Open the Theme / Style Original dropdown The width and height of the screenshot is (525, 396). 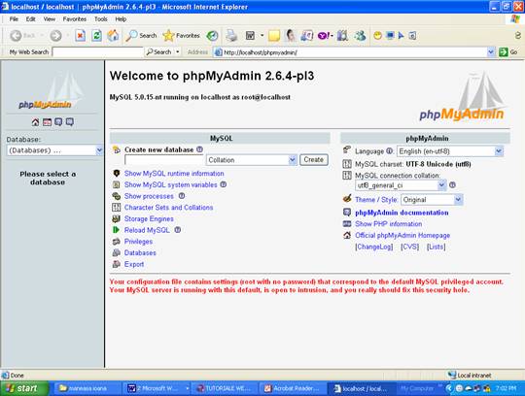(432, 200)
